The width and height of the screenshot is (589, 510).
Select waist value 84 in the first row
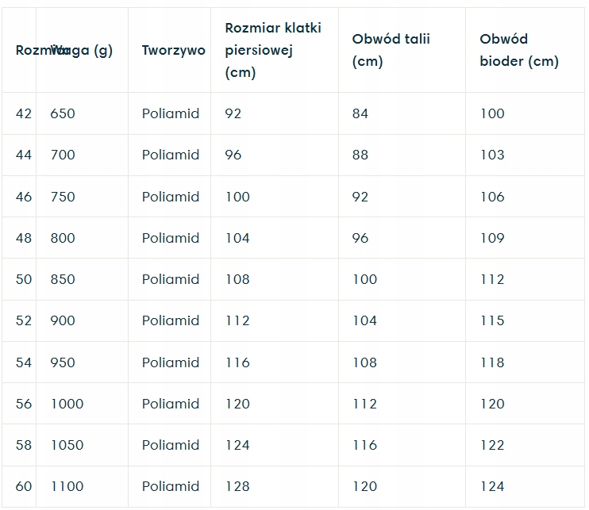360,113
